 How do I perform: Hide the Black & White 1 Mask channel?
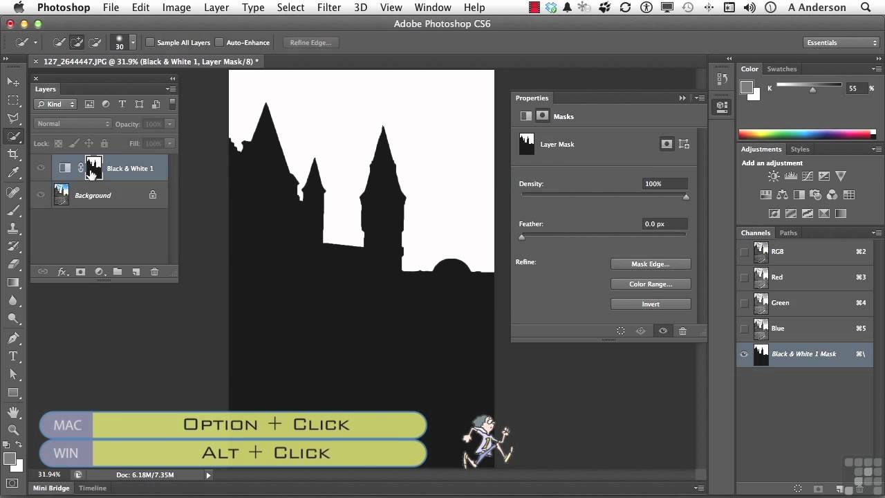click(x=745, y=354)
